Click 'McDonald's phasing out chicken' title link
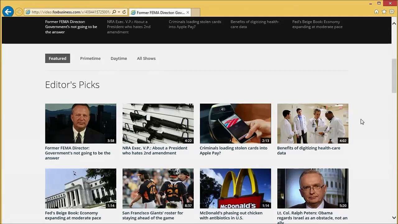 (x=231, y=216)
